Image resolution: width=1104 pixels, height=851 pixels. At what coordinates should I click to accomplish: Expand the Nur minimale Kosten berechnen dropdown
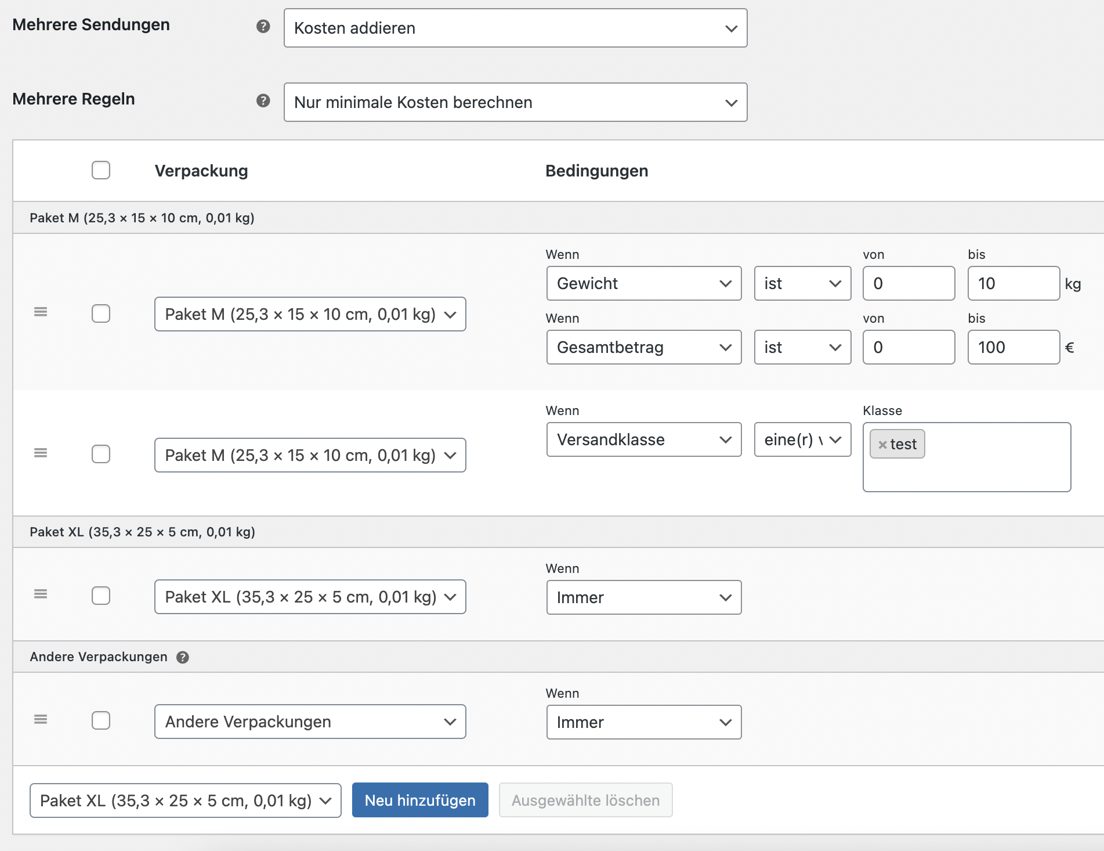point(515,102)
